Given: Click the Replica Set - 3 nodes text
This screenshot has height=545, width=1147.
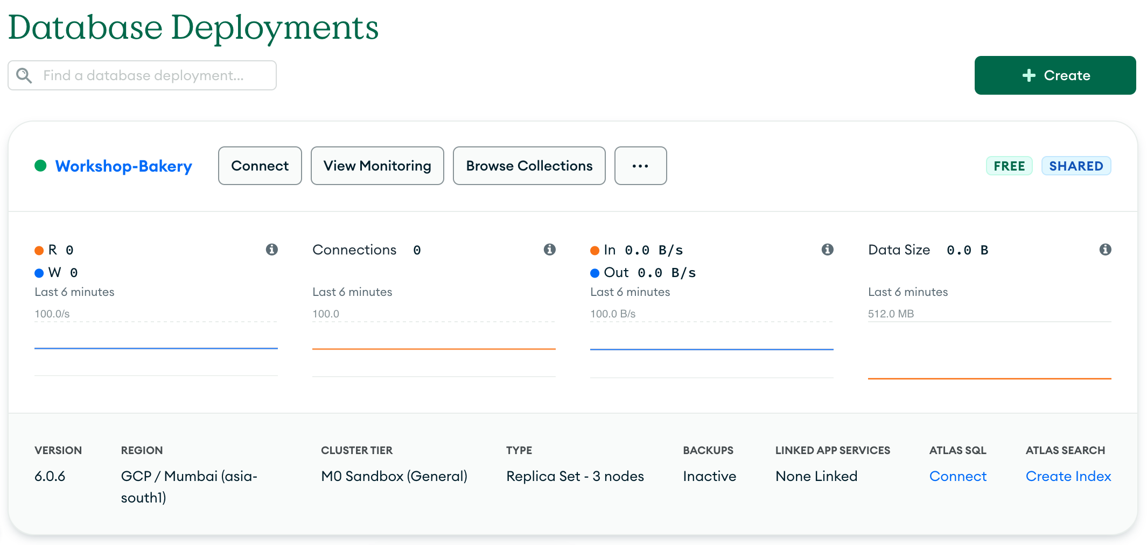Looking at the screenshot, I should pos(575,476).
